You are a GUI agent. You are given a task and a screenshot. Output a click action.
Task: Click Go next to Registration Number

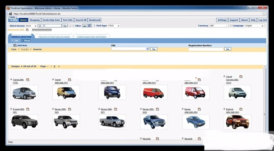[228, 49]
